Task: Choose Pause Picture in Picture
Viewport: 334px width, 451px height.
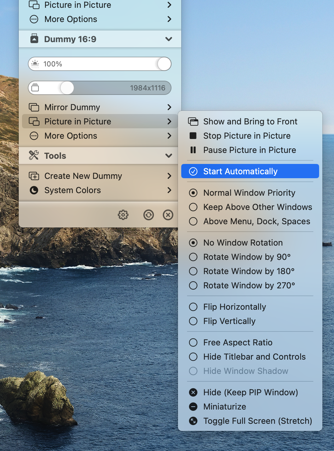Action: pyautogui.click(x=249, y=150)
